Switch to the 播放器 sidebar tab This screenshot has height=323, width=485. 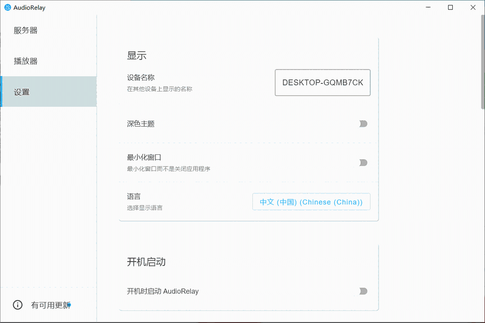coord(25,61)
